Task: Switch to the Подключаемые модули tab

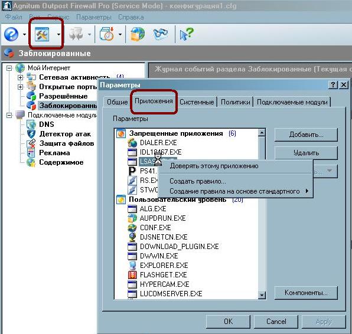Action: point(292,102)
